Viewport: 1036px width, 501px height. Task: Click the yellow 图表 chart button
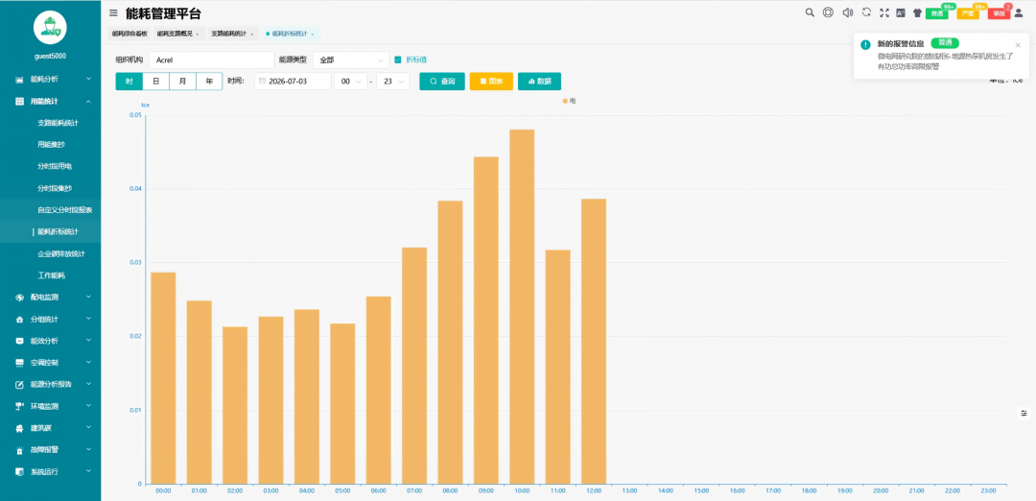coord(491,82)
